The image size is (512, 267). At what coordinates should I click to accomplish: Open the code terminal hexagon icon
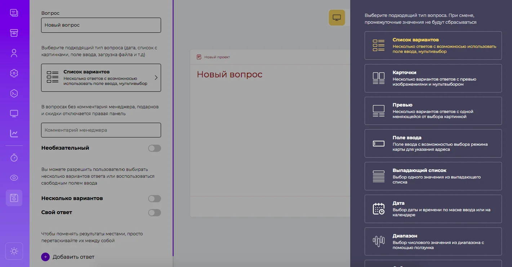(14, 93)
